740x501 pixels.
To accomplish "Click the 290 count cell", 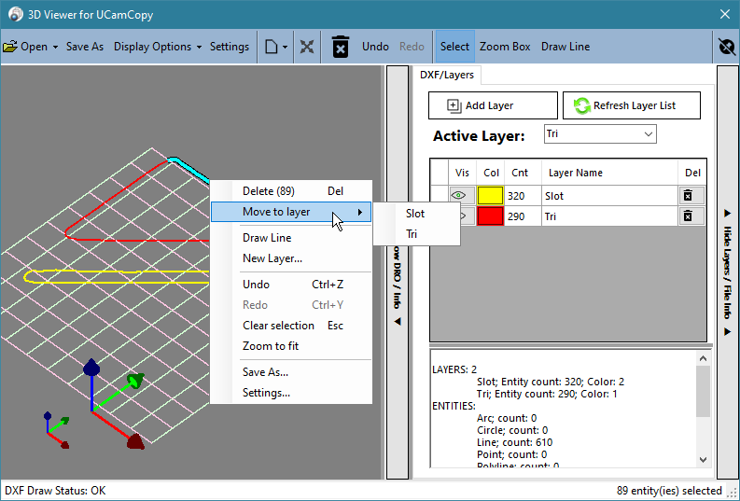I will point(523,216).
